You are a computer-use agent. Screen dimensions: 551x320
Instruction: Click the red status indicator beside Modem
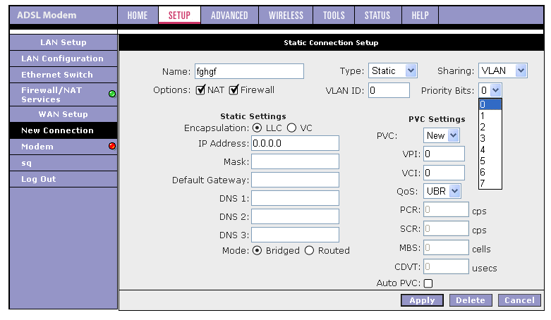112,146
